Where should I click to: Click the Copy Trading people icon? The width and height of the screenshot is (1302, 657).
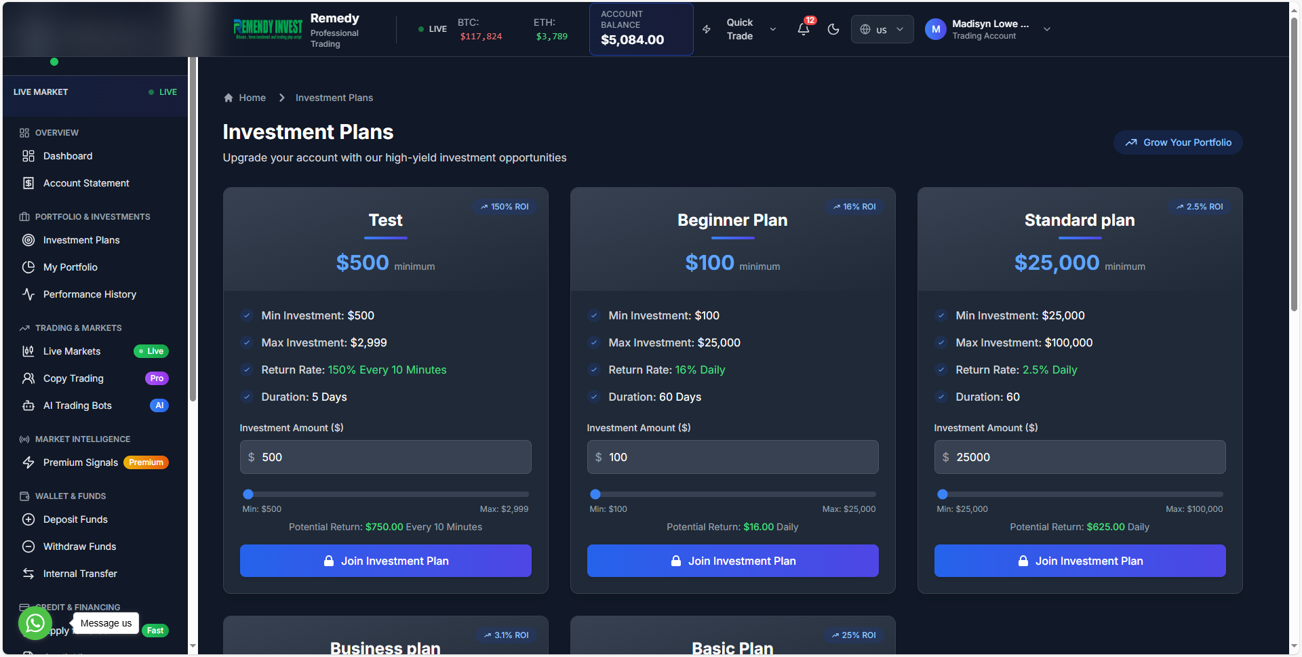(28, 378)
